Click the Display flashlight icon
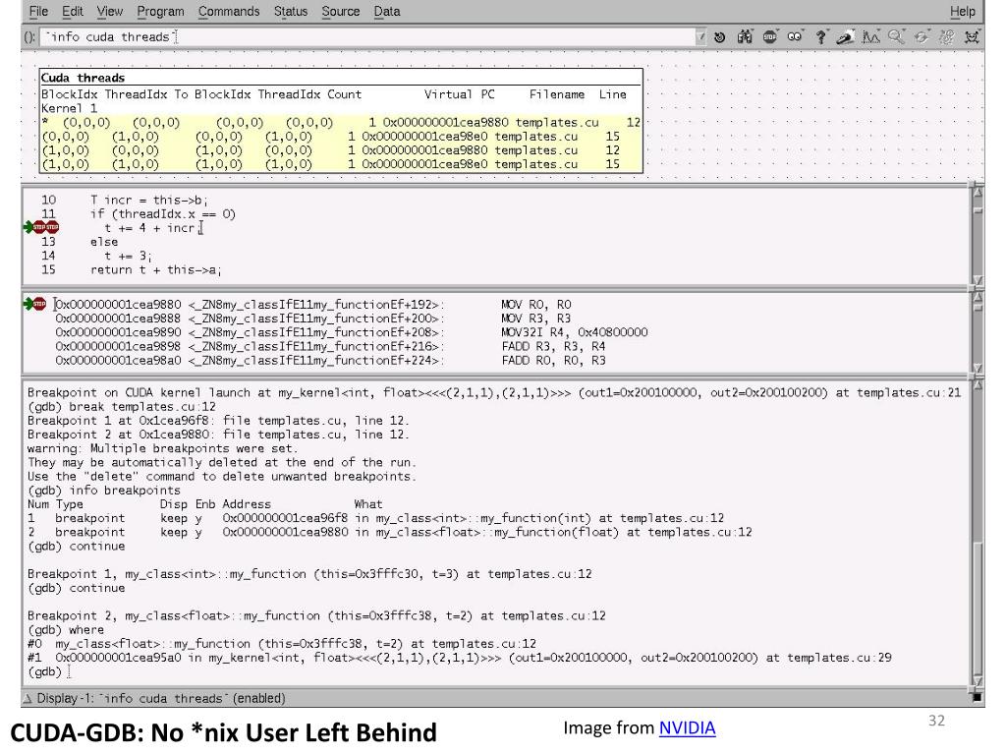The image size is (1006, 755). [846, 37]
